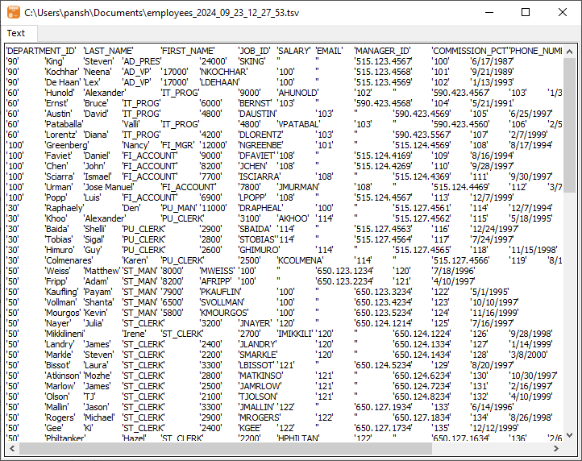This screenshot has height=461, width=582.
Task: Click the vertical scrollbar up arrow
Action: click(570, 50)
